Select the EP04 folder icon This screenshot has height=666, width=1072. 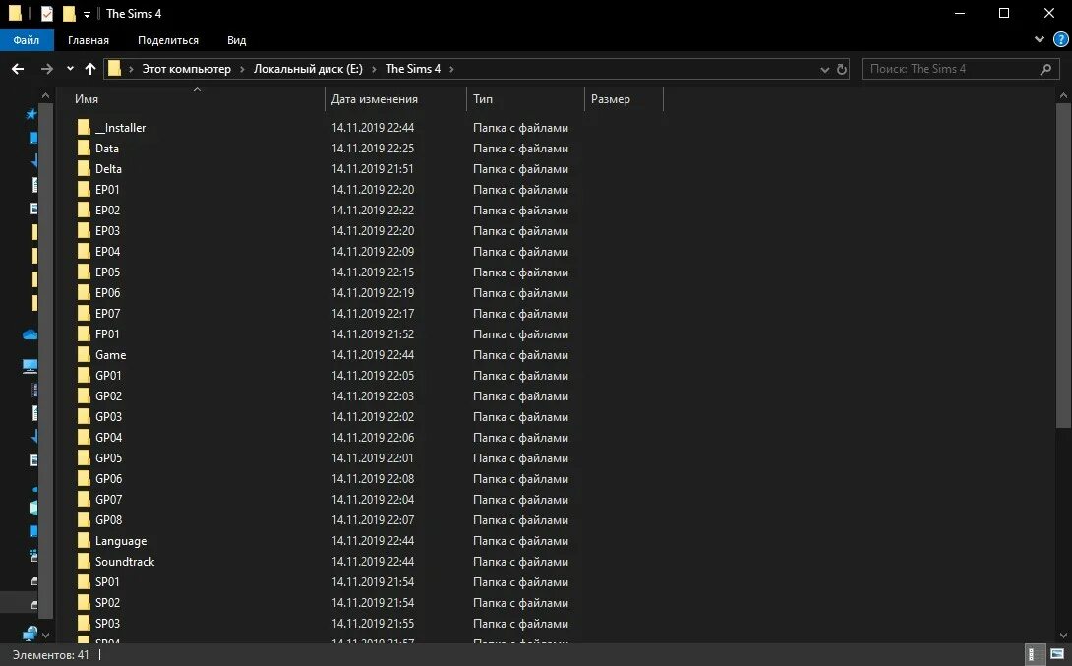tap(84, 251)
